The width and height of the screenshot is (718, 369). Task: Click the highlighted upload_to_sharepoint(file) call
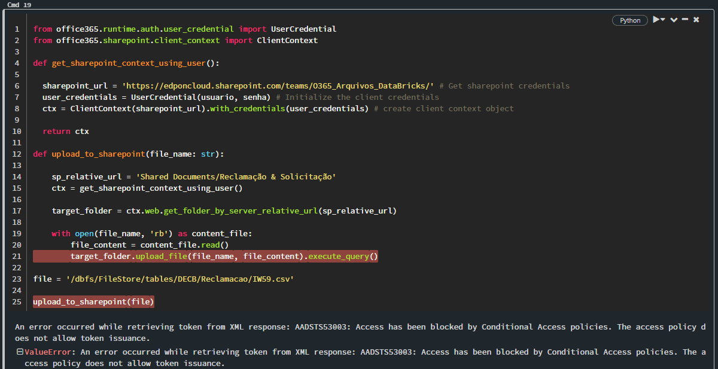(x=93, y=302)
